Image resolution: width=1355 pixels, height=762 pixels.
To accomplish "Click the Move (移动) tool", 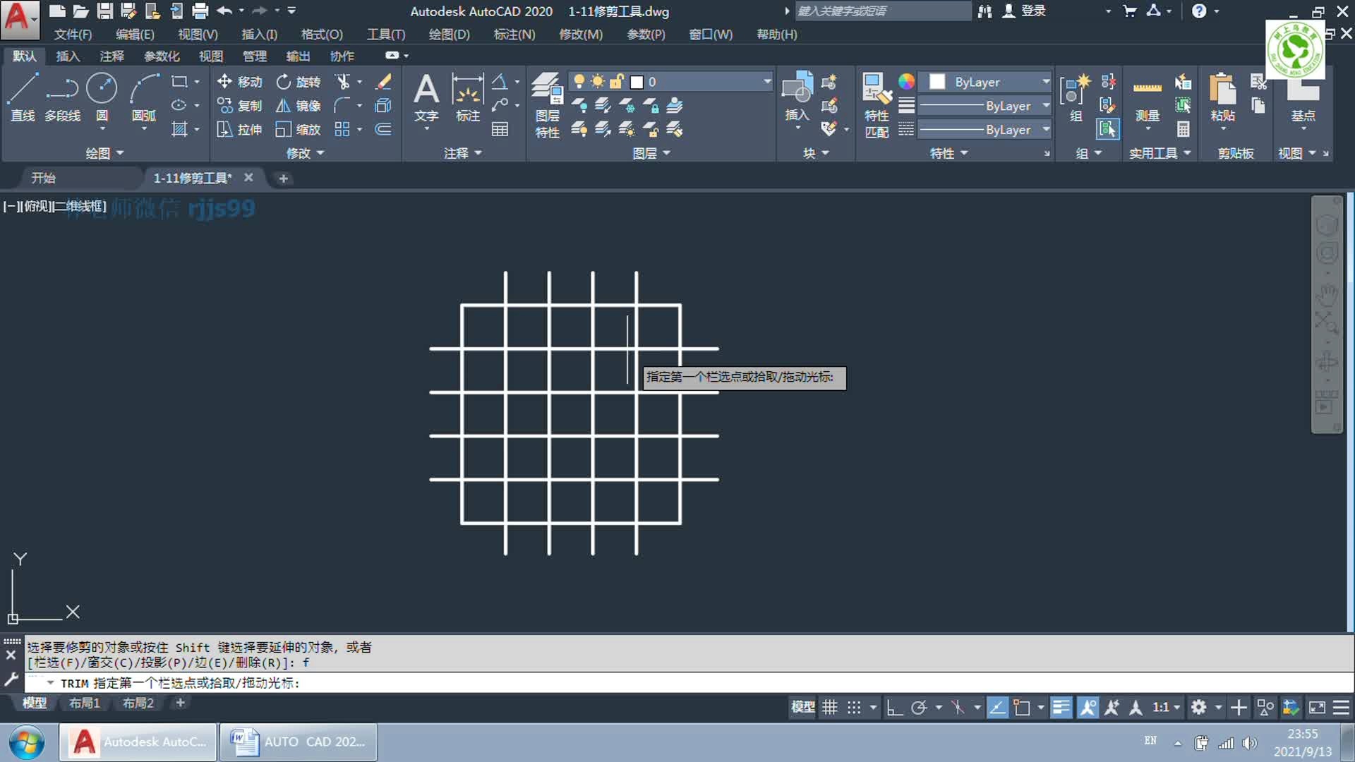I will pos(240,82).
